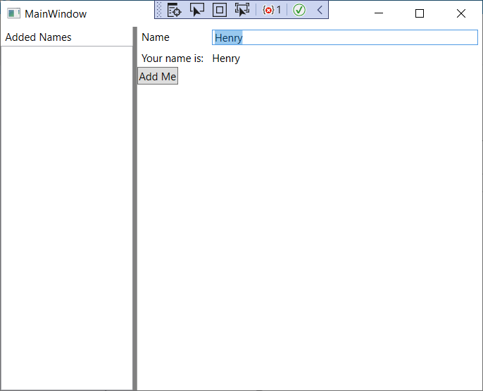Open the Live Visual Tree icon
This screenshot has width=483, height=391.
[x=175, y=10]
